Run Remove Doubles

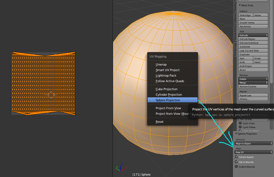[x=253, y=86]
